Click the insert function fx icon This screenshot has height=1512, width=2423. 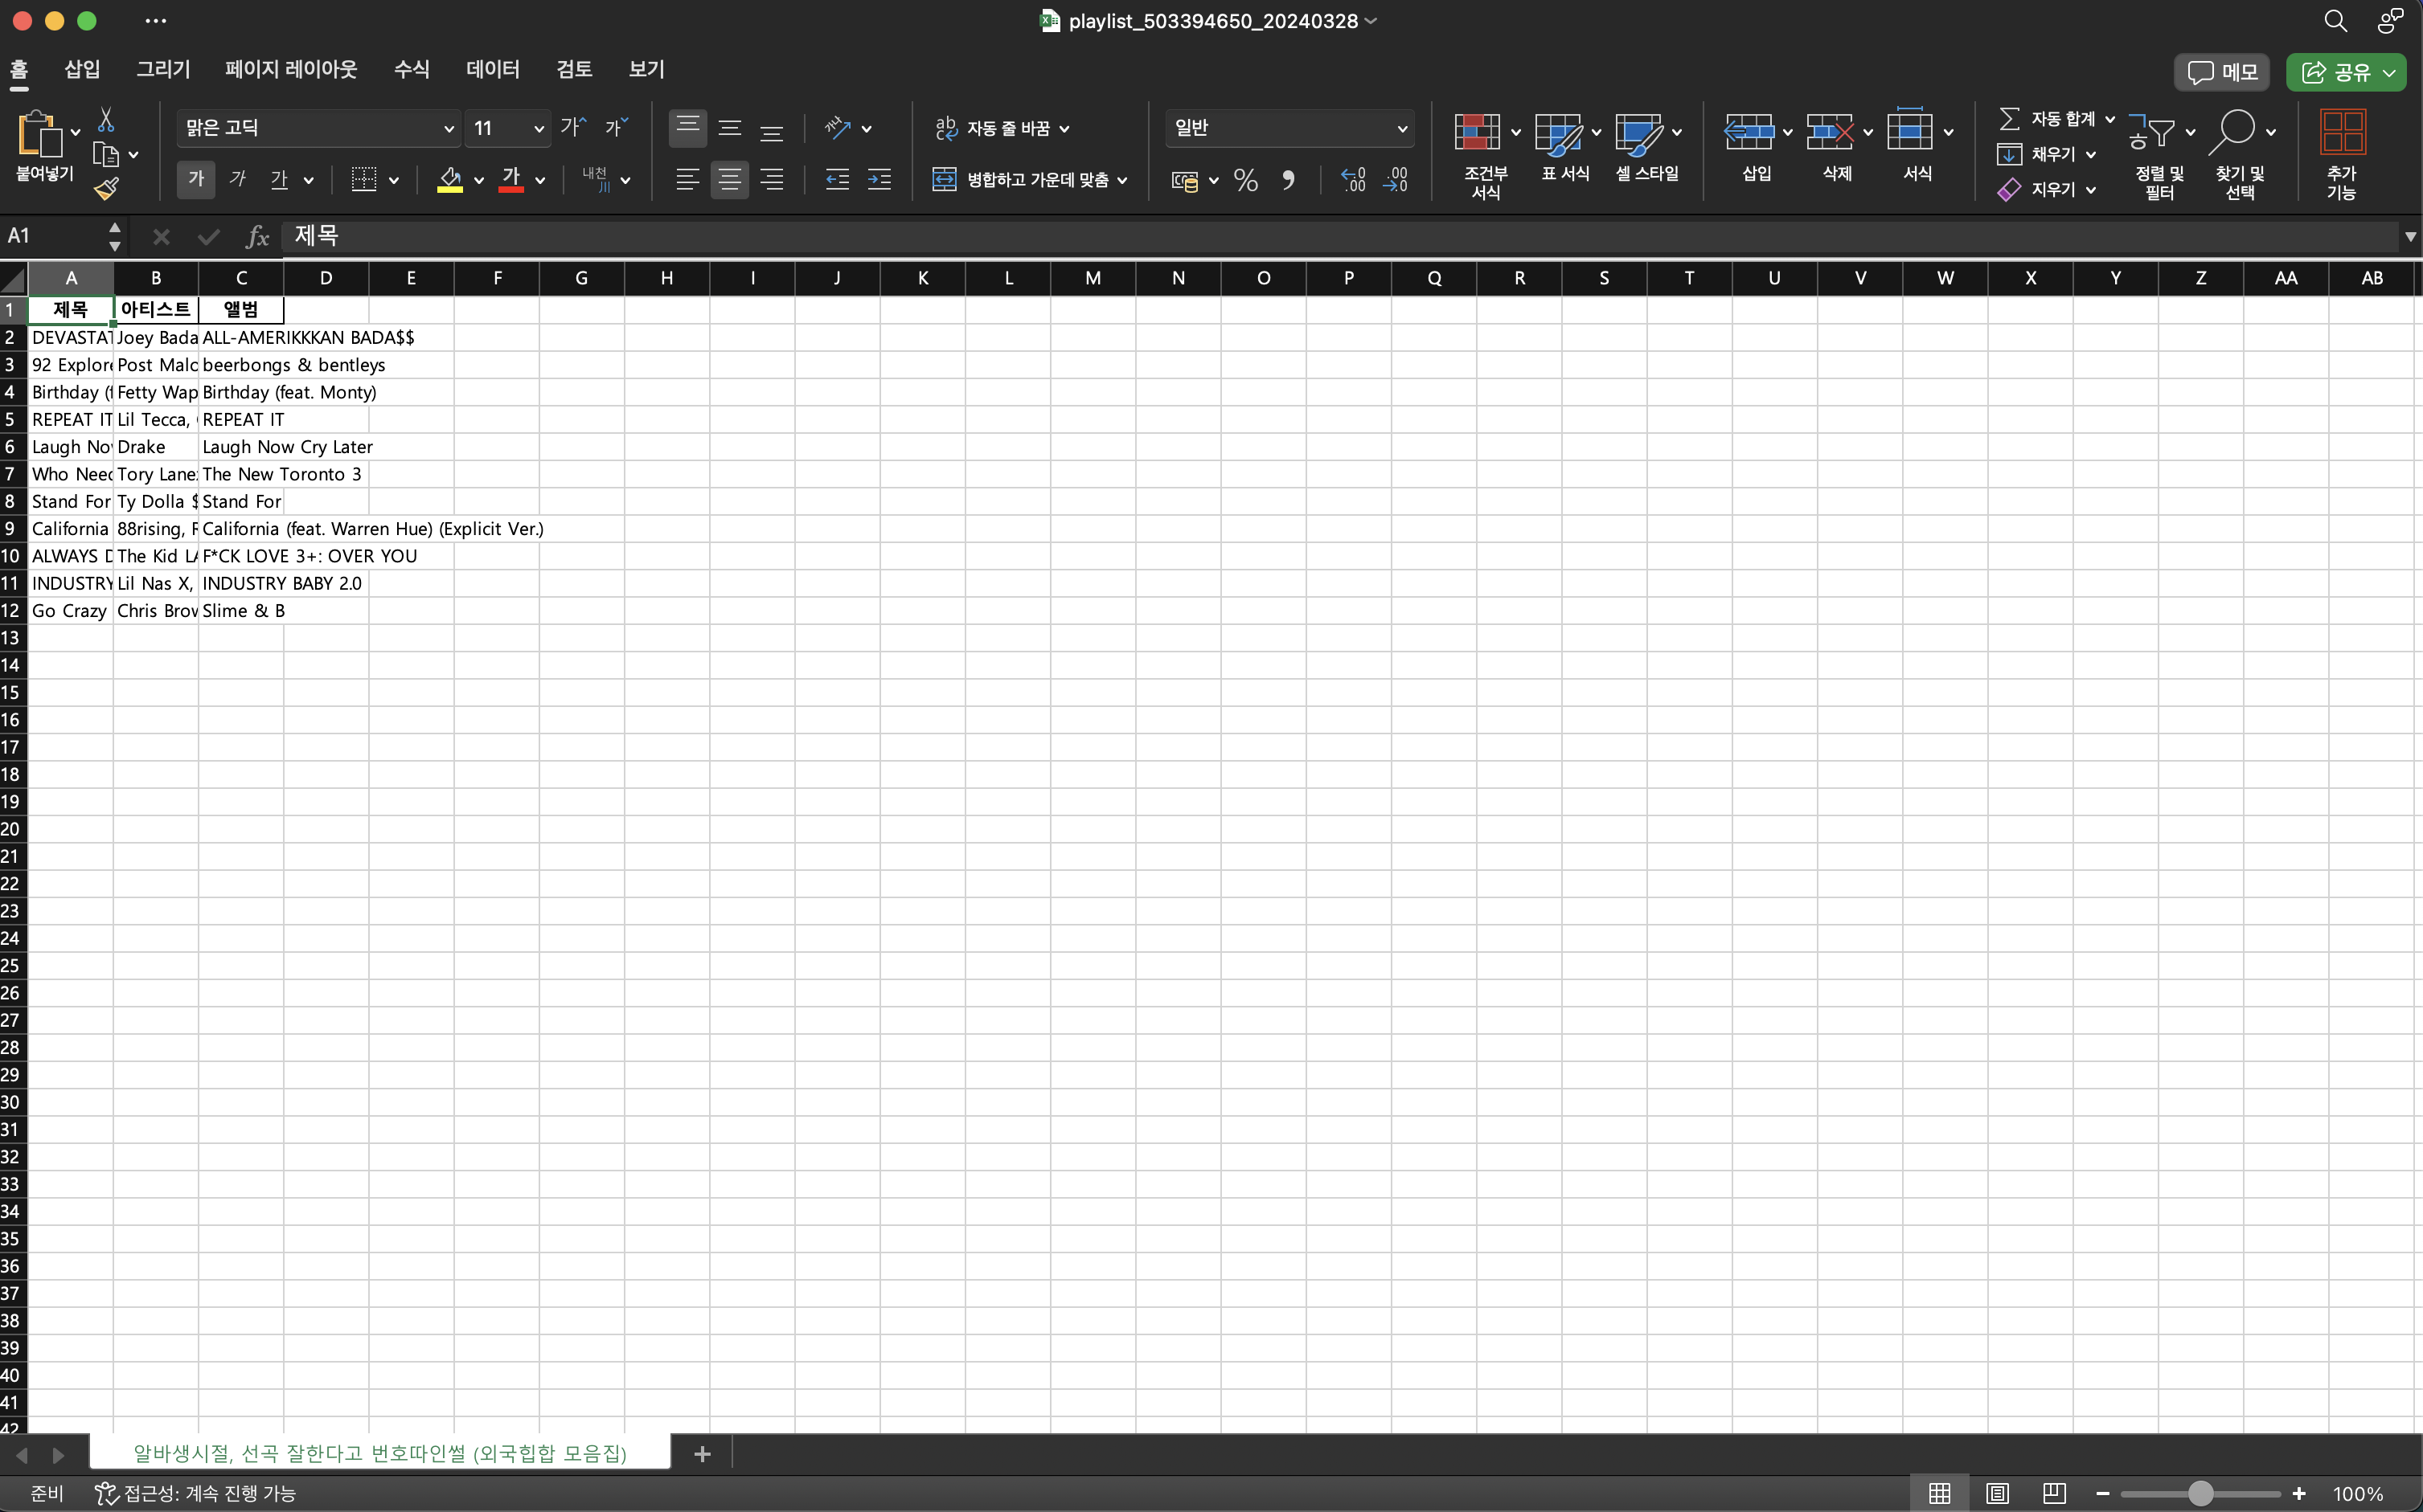pos(257,236)
